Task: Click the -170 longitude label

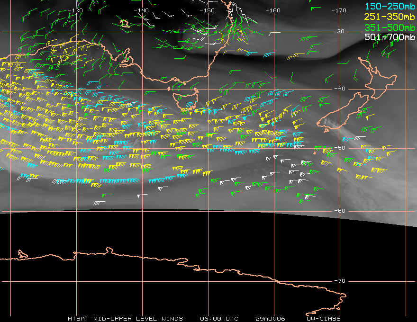Action: pyautogui.click(x=339, y=10)
